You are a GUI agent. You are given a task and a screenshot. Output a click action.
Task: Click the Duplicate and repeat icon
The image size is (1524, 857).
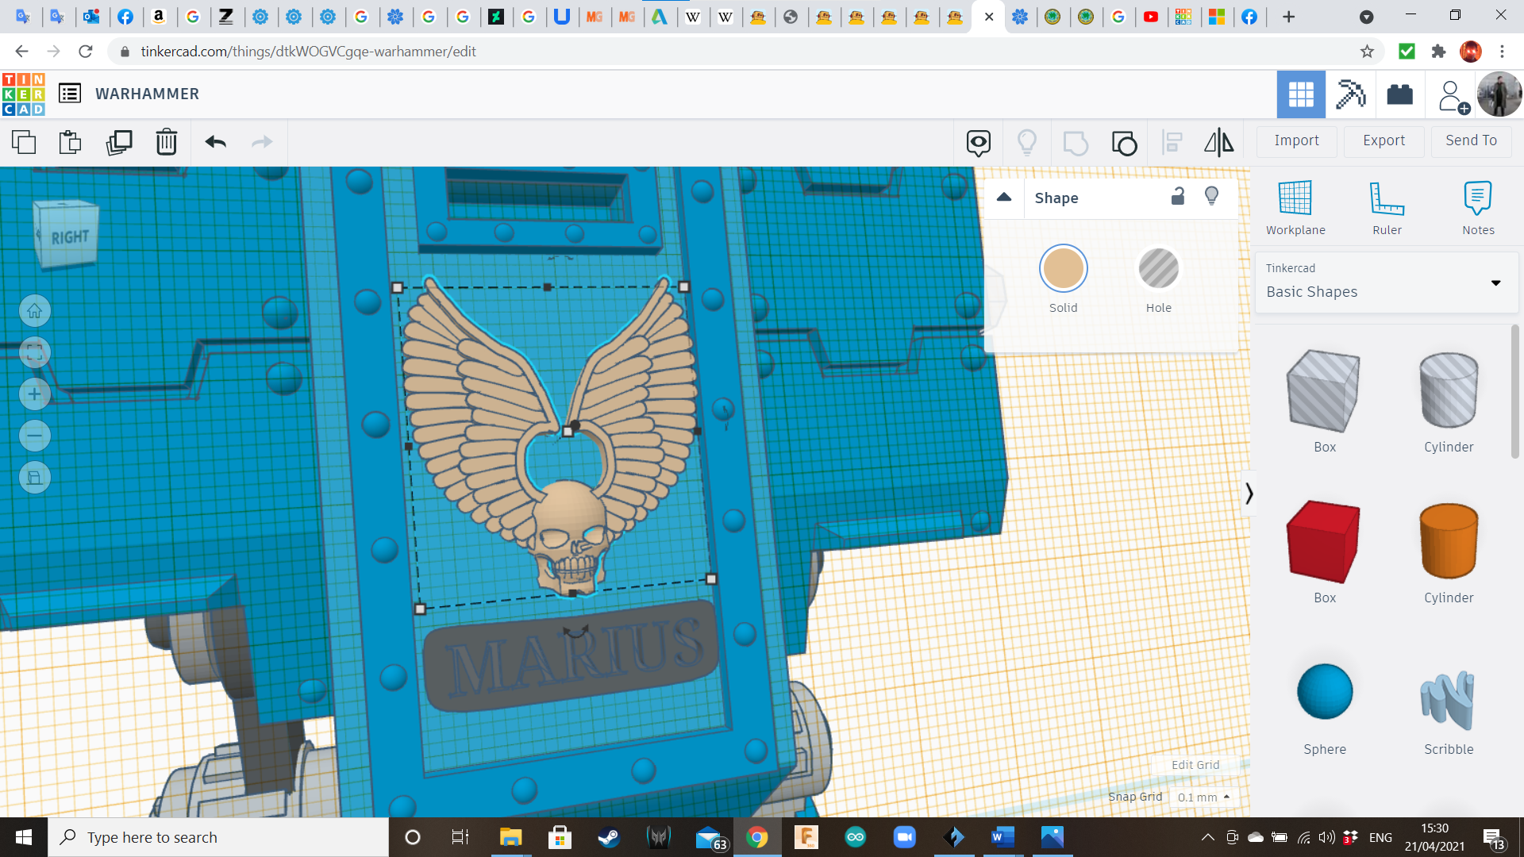click(119, 143)
